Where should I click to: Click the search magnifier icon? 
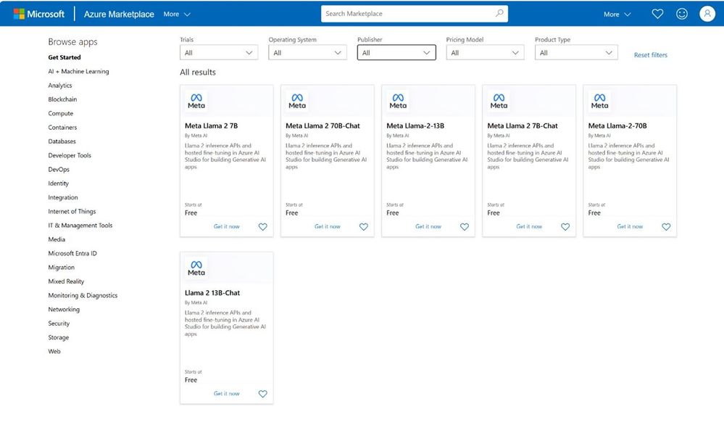point(499,13)
